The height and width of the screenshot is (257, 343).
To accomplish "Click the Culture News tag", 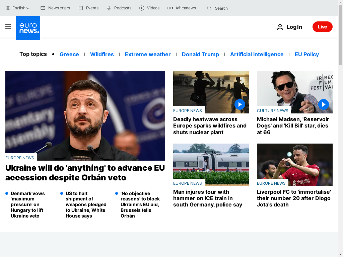I will pos(273,110).
